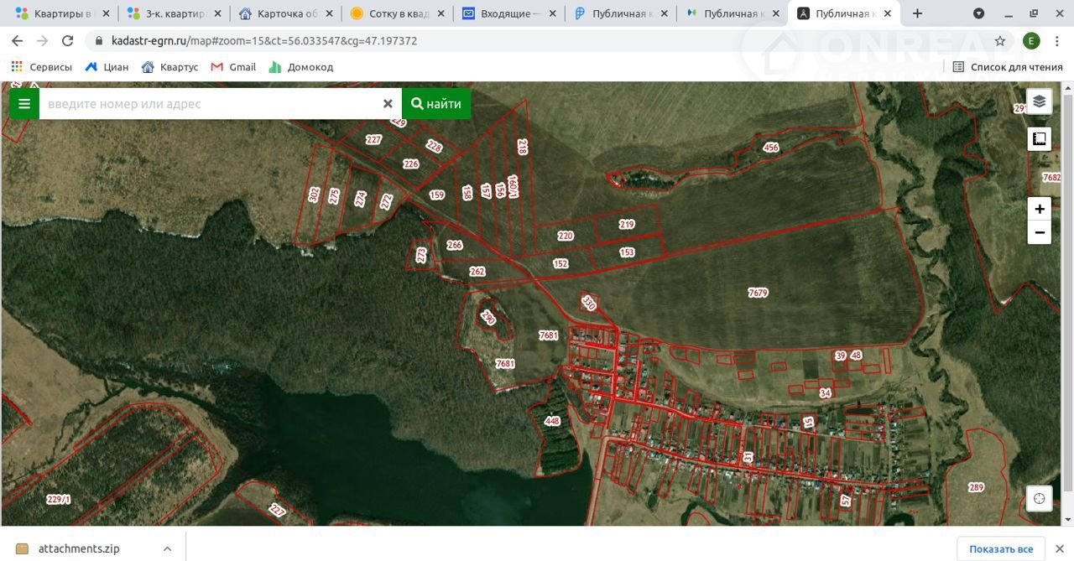
Task: Open the green hamburger menu on the map
Action: click(x=24, y=104)
